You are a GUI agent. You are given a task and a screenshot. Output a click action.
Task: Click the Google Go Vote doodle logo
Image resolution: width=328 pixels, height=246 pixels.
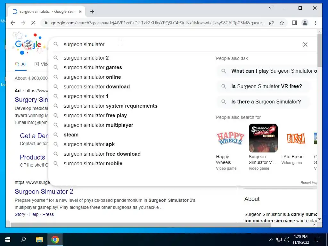point(29,44)
